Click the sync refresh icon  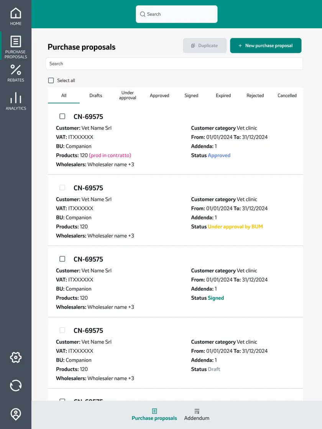click(16, 385)
